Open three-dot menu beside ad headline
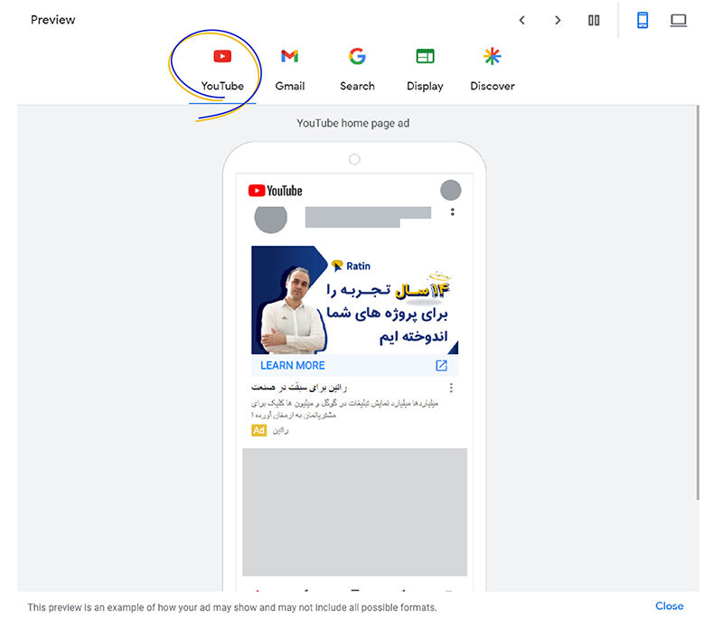The image size is (723, 618). (451, 388)
